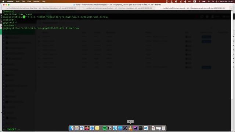
Task: Click the Wi-Fi icon in menu bar
Action: pyautogui.click(x=209, y=1)
